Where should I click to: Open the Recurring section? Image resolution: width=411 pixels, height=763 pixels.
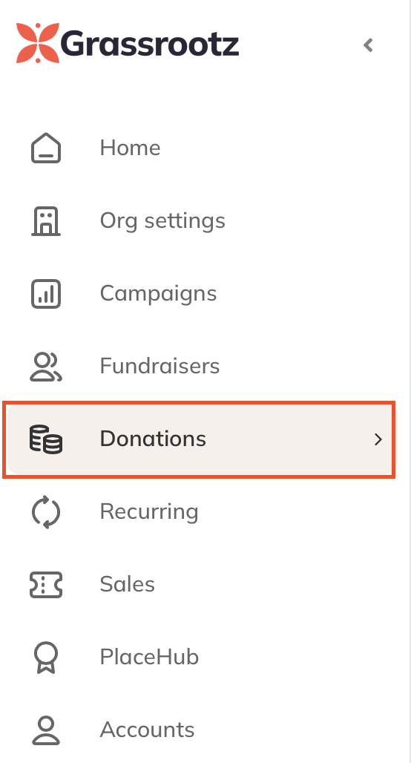click(149, 512)
